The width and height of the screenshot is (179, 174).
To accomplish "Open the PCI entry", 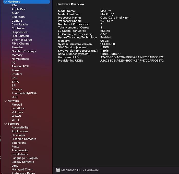I will click(14, 63).
